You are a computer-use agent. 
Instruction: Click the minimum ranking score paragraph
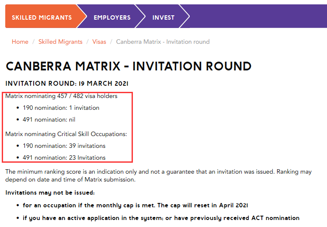click(158, 175)
